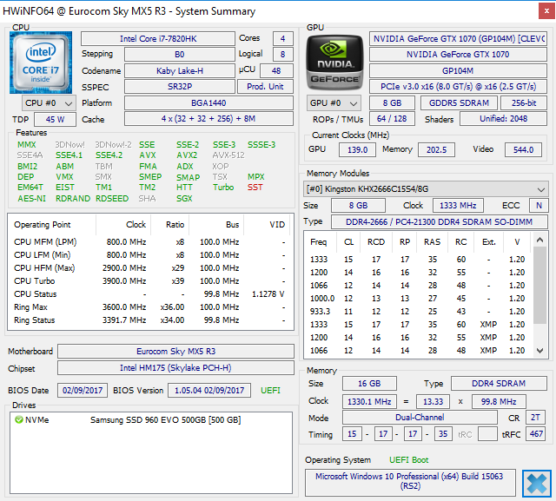Click the 64 / 128 ROPs/TMUs field
556x501 pixels.
tap(392, 119)
